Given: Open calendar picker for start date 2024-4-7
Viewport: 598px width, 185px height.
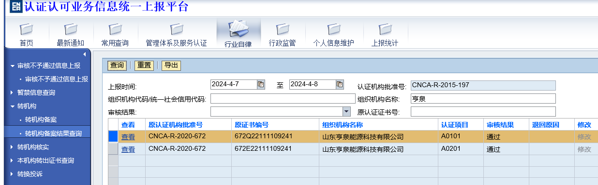Looking at the screenshot, I should (261, 84).
